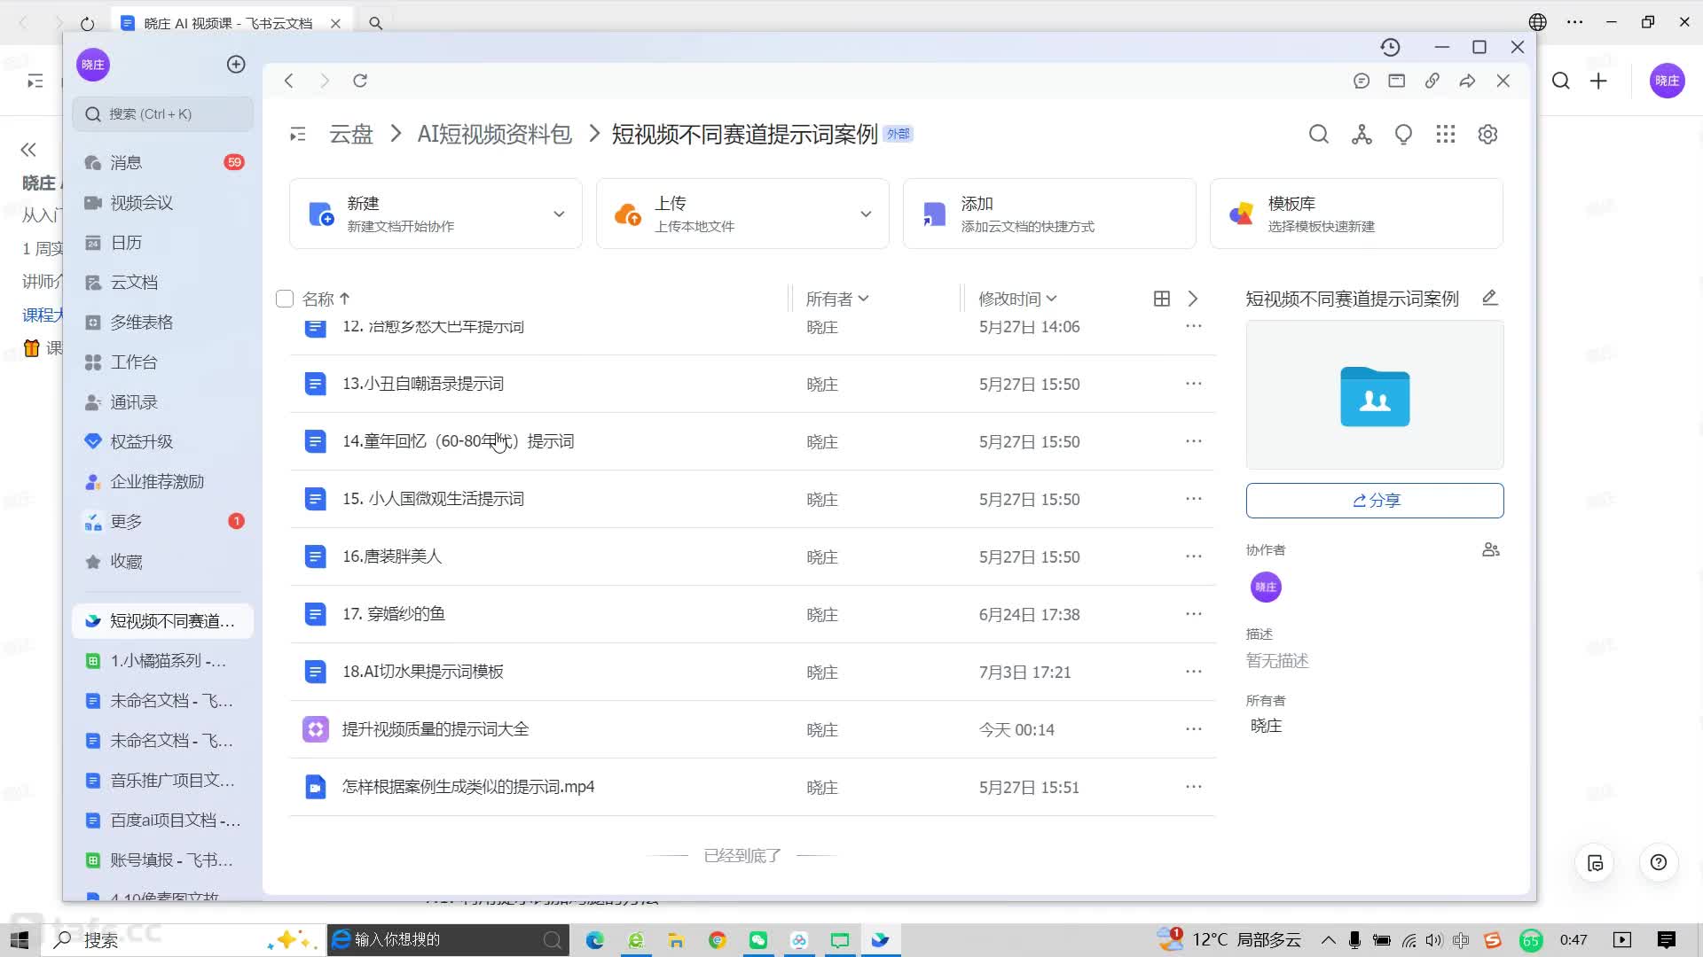
Task: Go to AI短视频资料包 in the breadcrumb
Action: tap(494, 135)
